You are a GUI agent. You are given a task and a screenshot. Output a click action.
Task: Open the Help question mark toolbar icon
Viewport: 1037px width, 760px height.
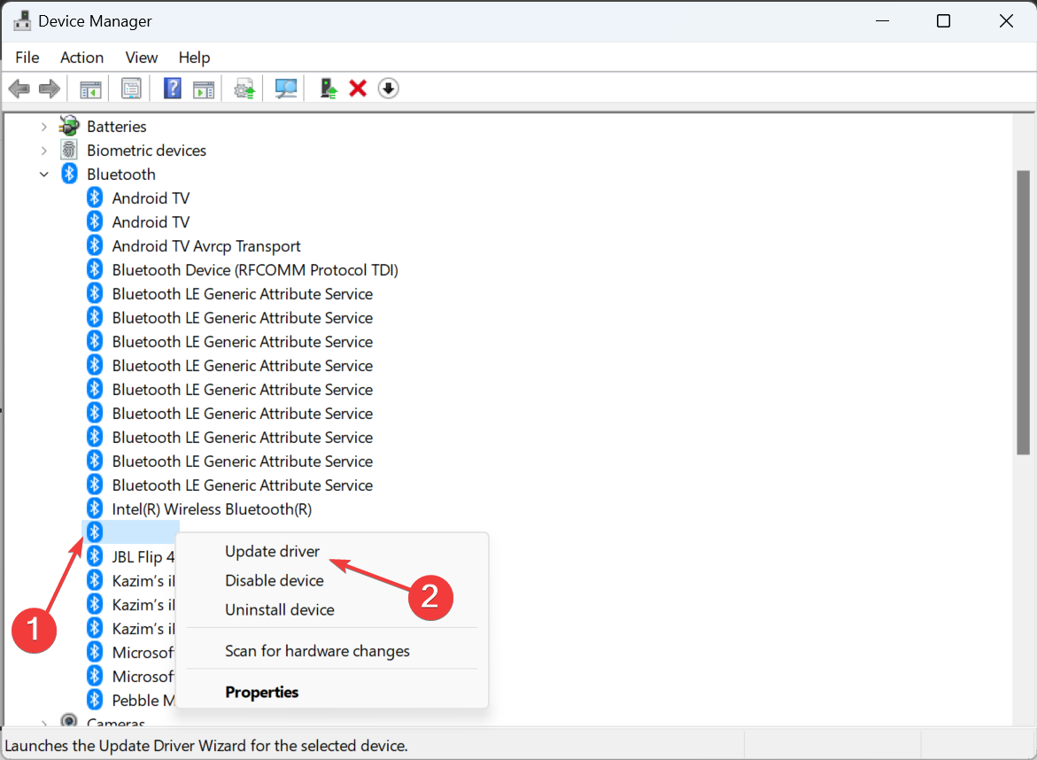tap(173, 88)
